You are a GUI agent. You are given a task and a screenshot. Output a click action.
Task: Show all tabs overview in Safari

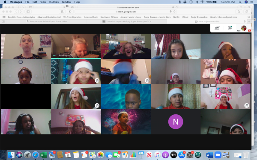point(247,12)
